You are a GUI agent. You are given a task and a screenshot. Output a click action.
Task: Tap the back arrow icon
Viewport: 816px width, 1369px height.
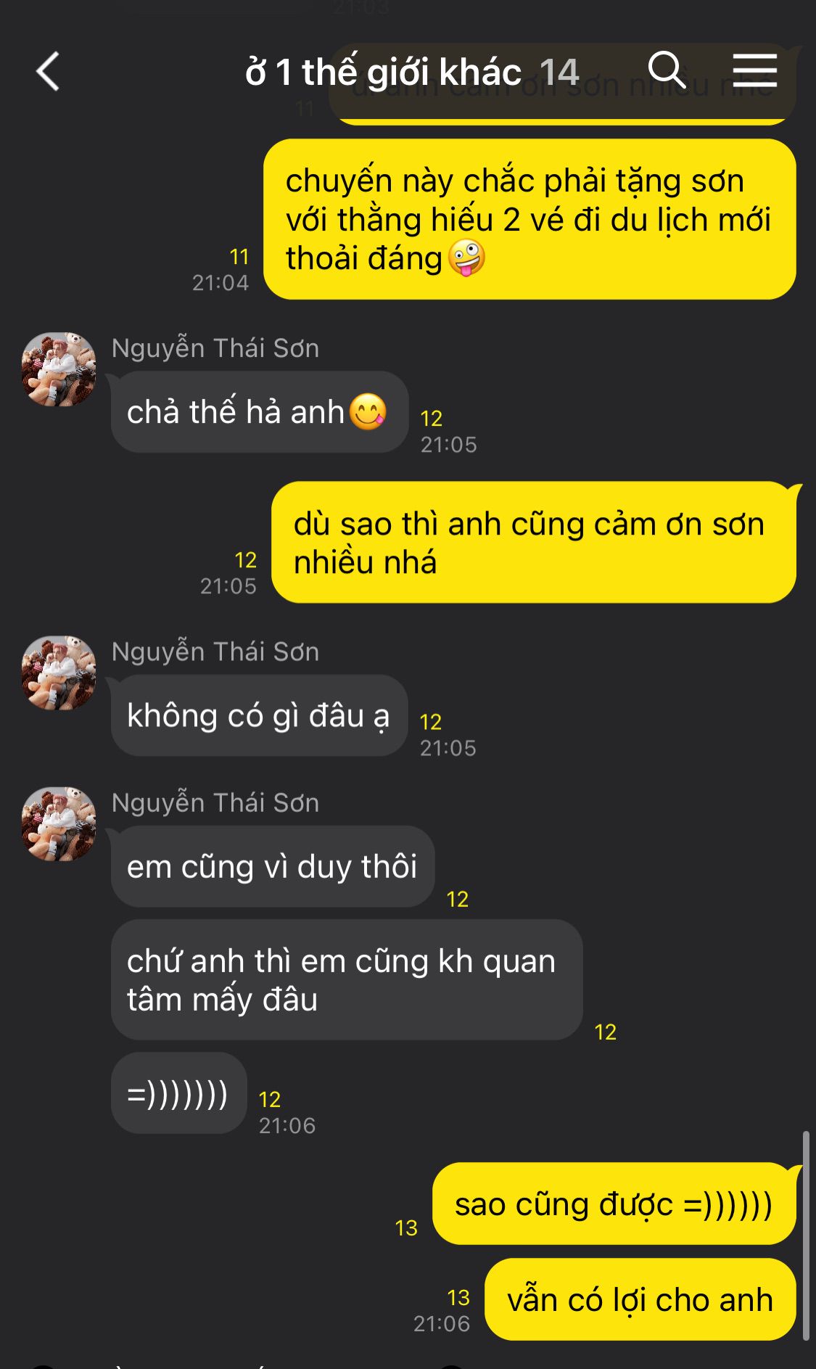[48, 72]
